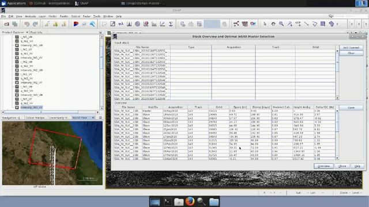Switch to the Navigation tab

(10, 117)
